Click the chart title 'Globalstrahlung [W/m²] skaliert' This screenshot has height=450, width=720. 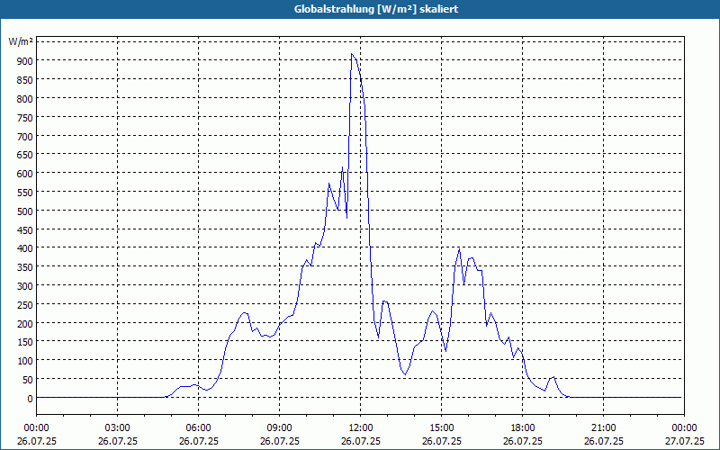click(376, 9)
